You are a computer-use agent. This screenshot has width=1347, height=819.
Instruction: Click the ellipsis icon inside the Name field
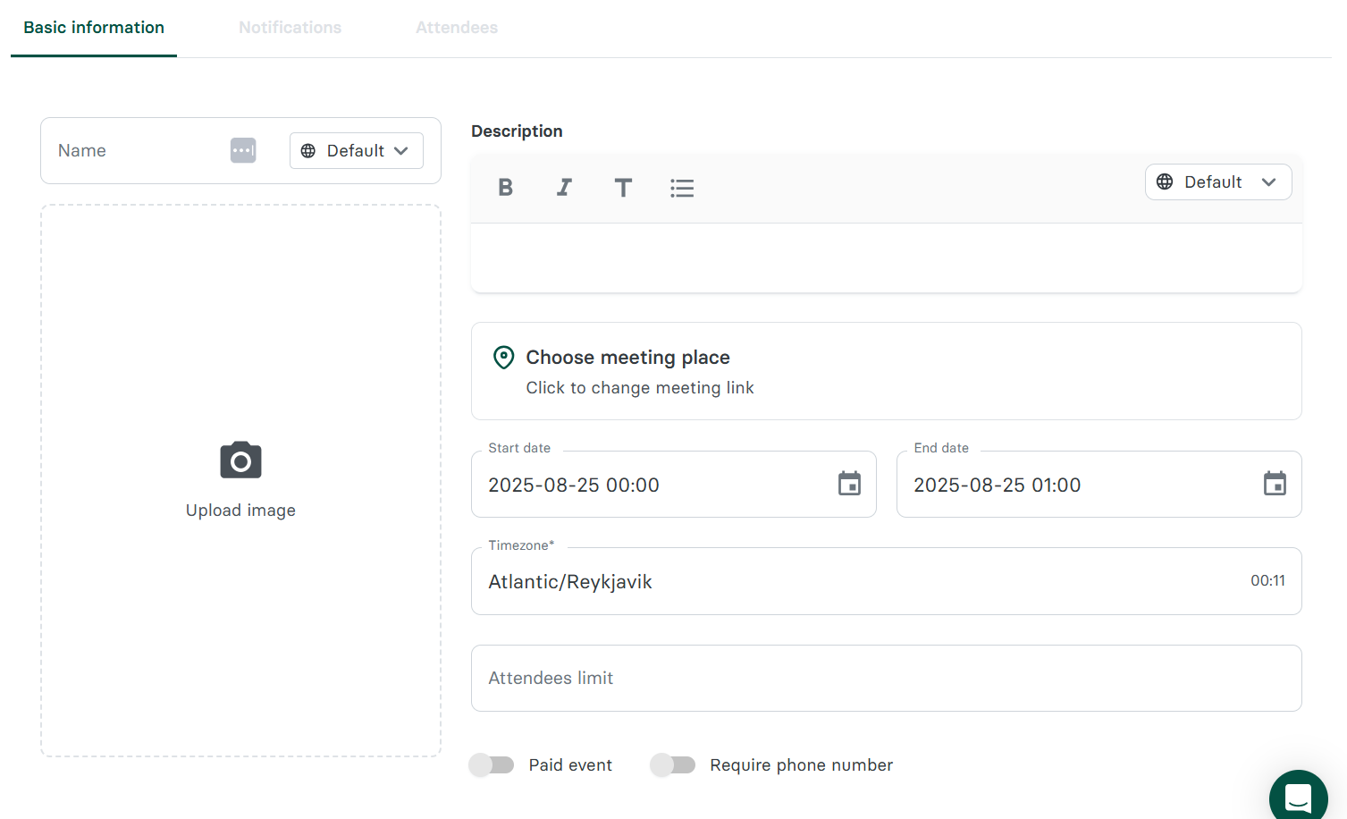pyautogui.click(x=242, y=150)
